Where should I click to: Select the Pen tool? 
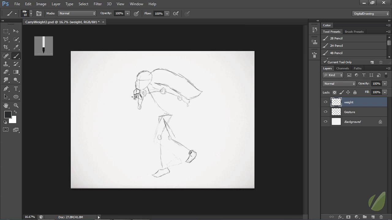click(x=6, y=89)
